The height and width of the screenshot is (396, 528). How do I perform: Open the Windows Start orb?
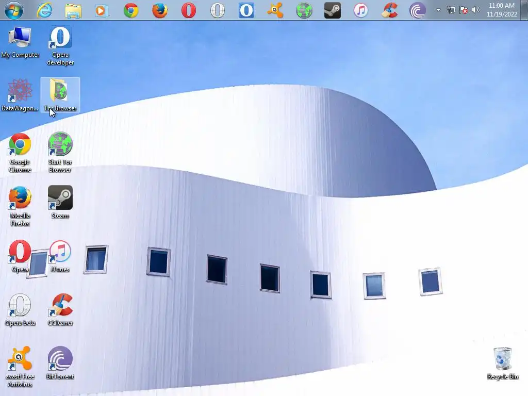click(x=14, y=10)
